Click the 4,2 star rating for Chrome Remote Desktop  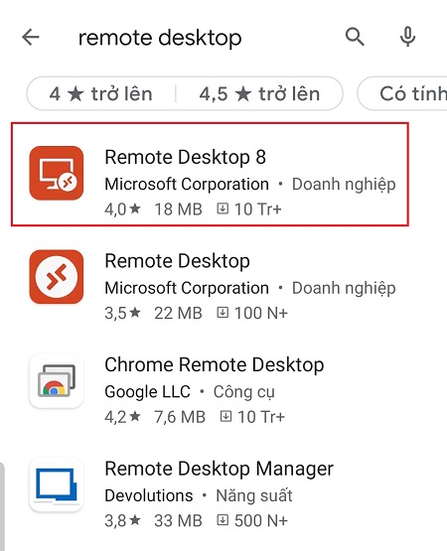pyautogui.click(x=123, y=417)
